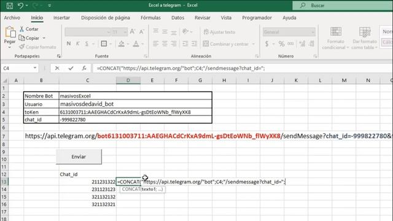Image resolution: width=393 pixels, height=221 pixels.
Task: Align text right icon
Action: [174, 44]
